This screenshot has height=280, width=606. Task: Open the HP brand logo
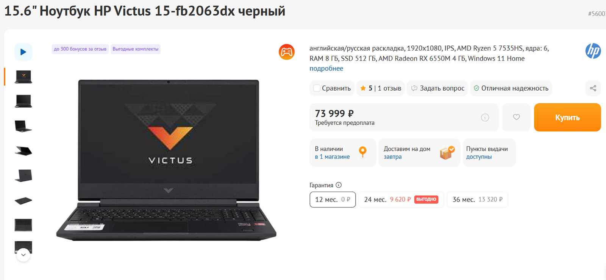593,51
